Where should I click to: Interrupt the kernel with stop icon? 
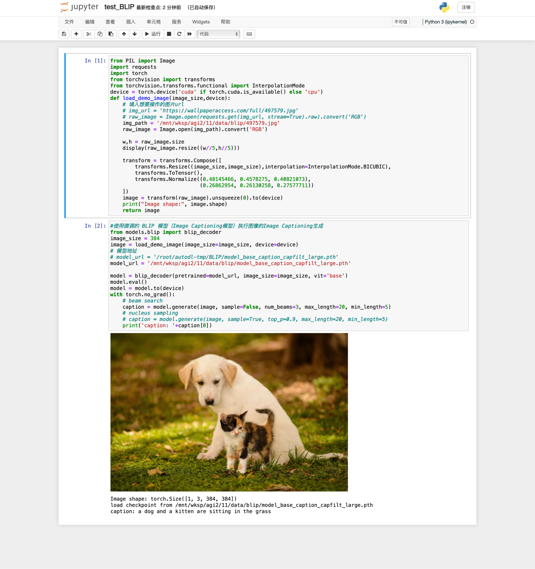tap(169, 34)
